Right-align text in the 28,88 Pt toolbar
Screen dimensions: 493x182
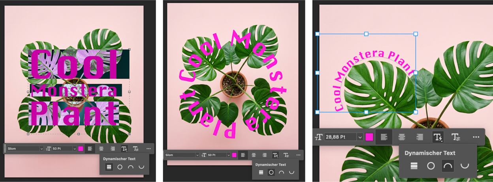tap(420, 137)
